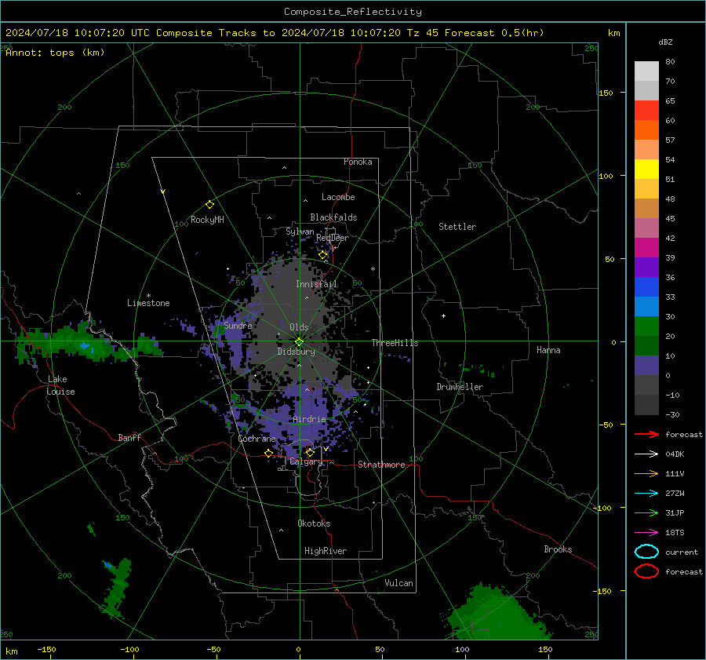Click the ThreeHills city label
Screen dimensions: 706x660
point(395,343)
